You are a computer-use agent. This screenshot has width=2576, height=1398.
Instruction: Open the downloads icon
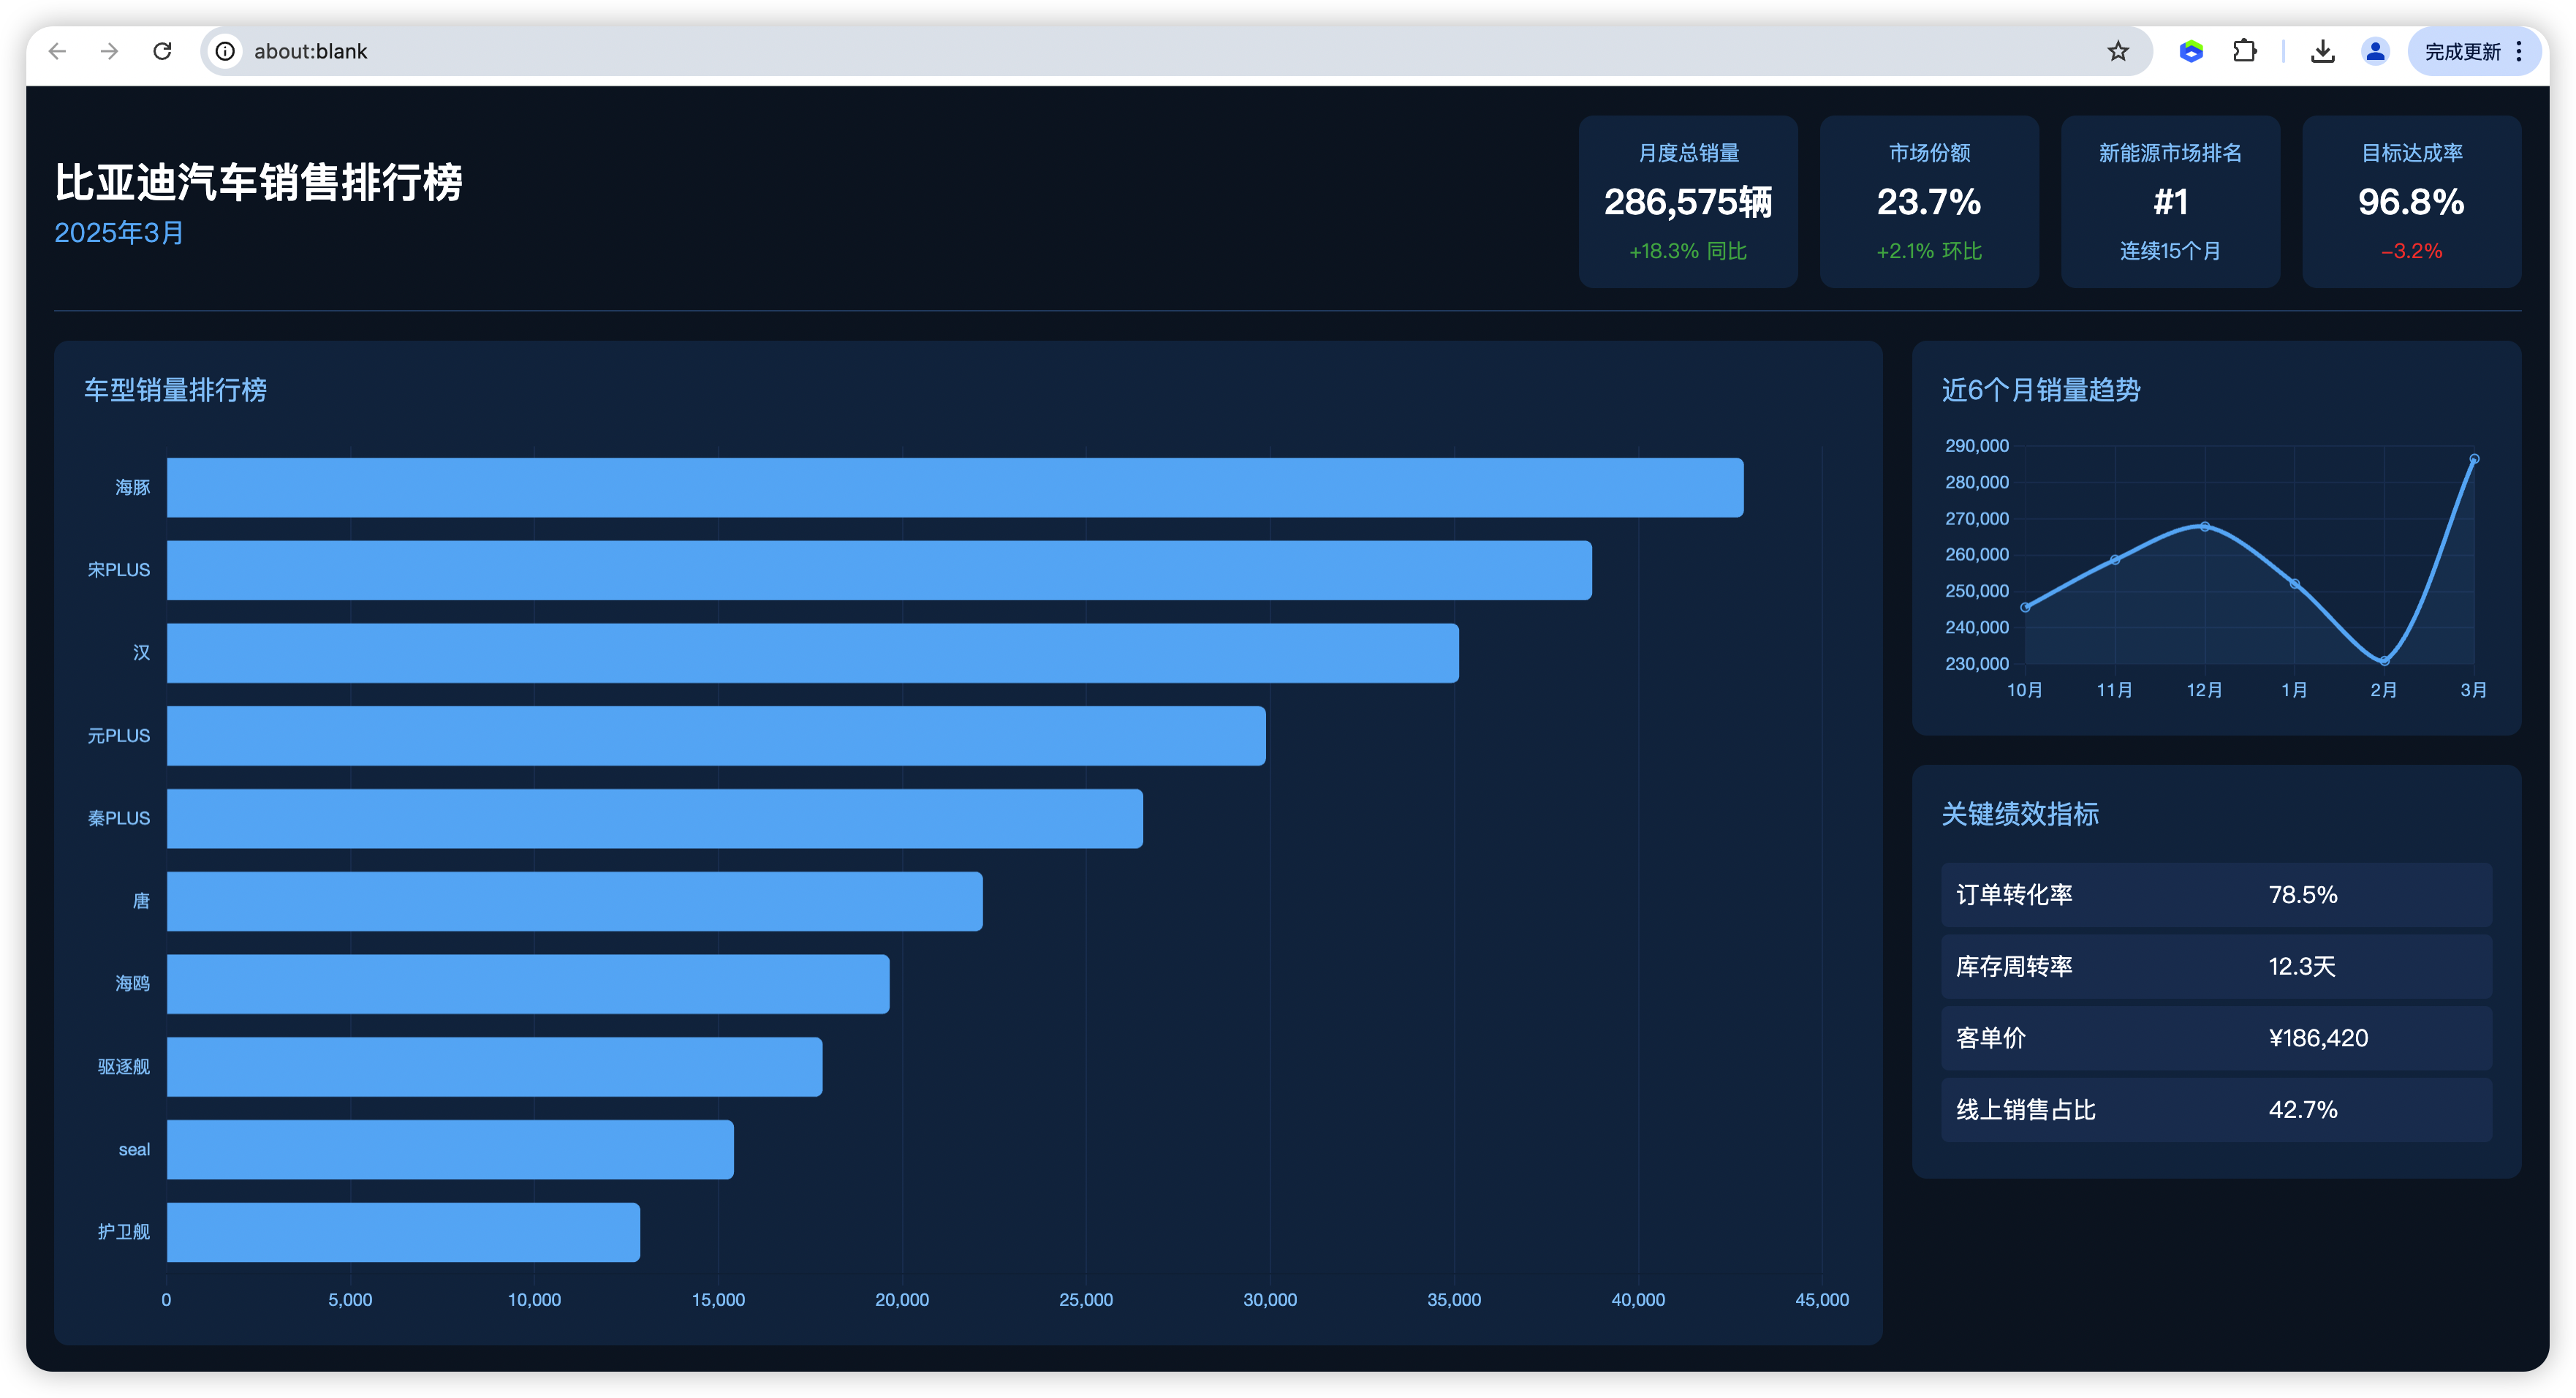tap(2322, 51)
